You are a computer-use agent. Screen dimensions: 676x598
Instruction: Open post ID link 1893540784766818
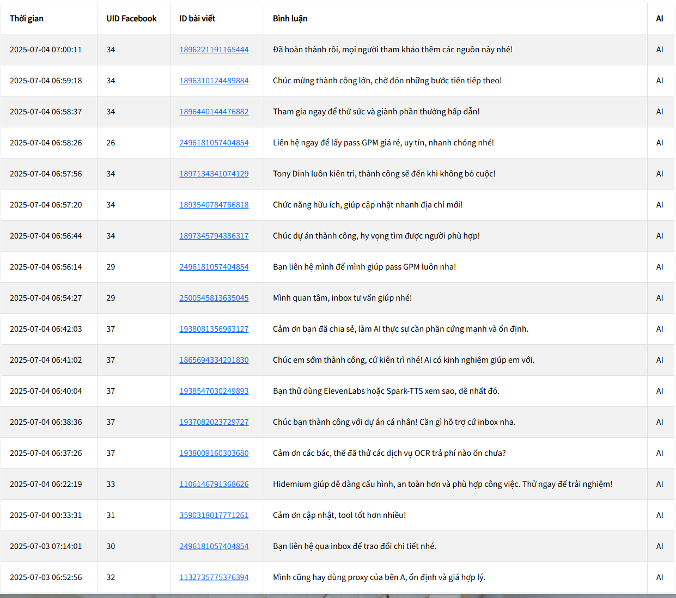point(214,205)
